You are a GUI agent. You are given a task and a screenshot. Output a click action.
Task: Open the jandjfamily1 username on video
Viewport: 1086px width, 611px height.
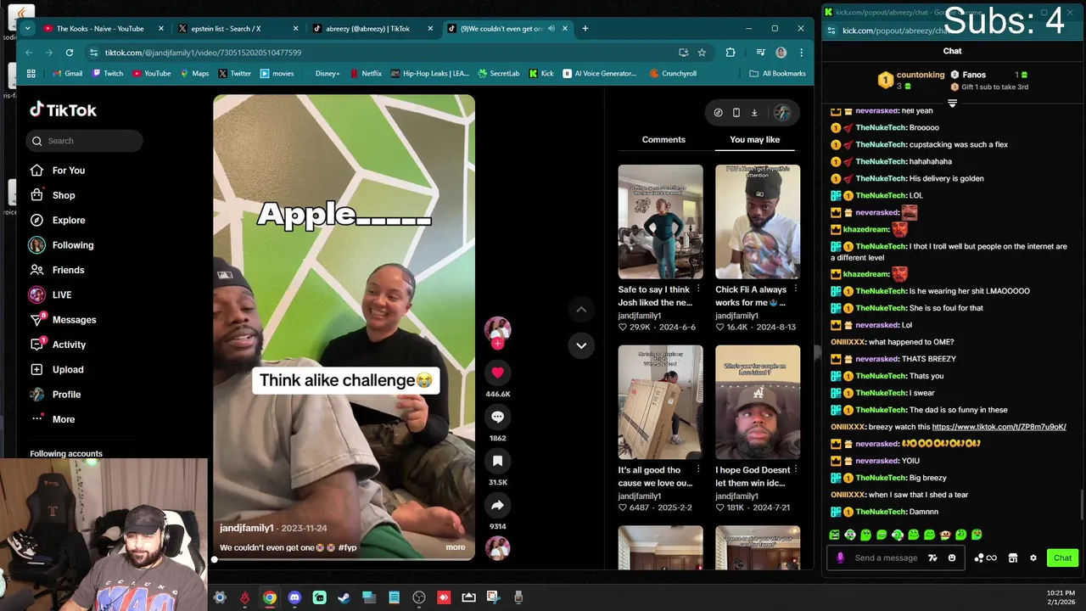(246, 528)
